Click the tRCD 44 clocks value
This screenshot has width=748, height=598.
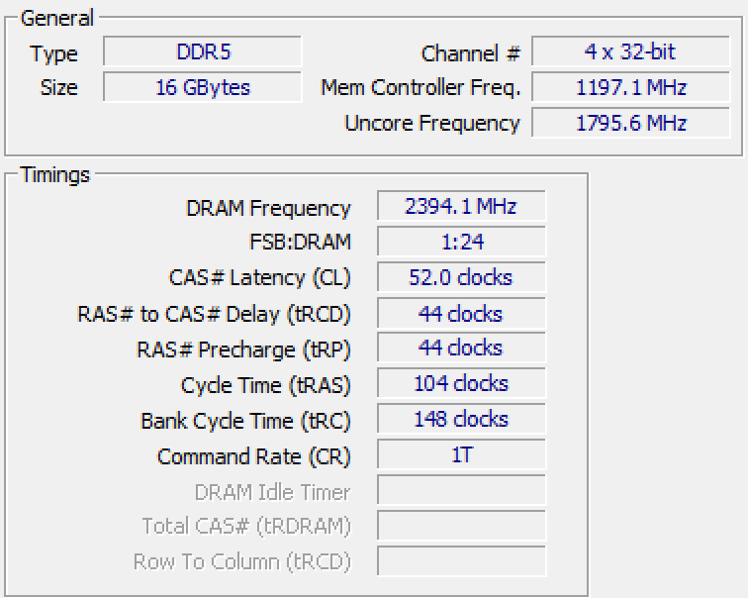tap(461, 313)
